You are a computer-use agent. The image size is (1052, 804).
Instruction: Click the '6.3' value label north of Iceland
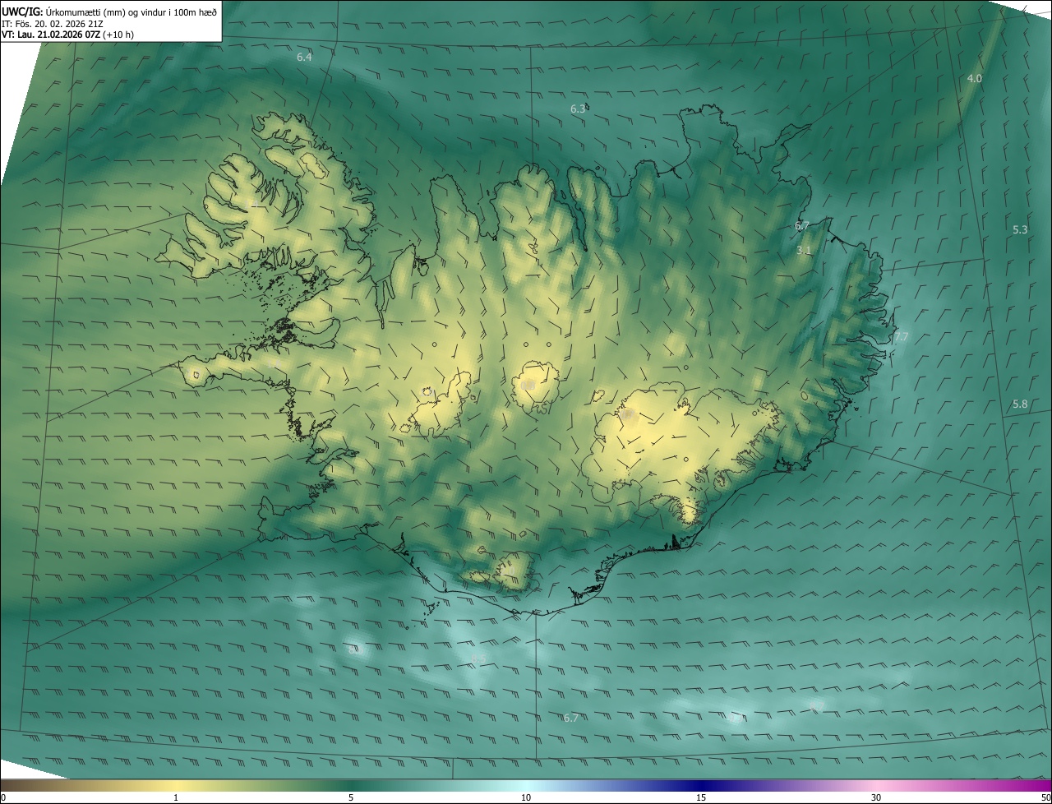pos(578,109)
